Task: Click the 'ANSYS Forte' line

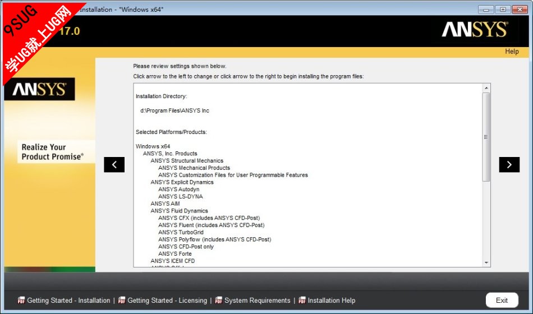Action: coord(174,253)
